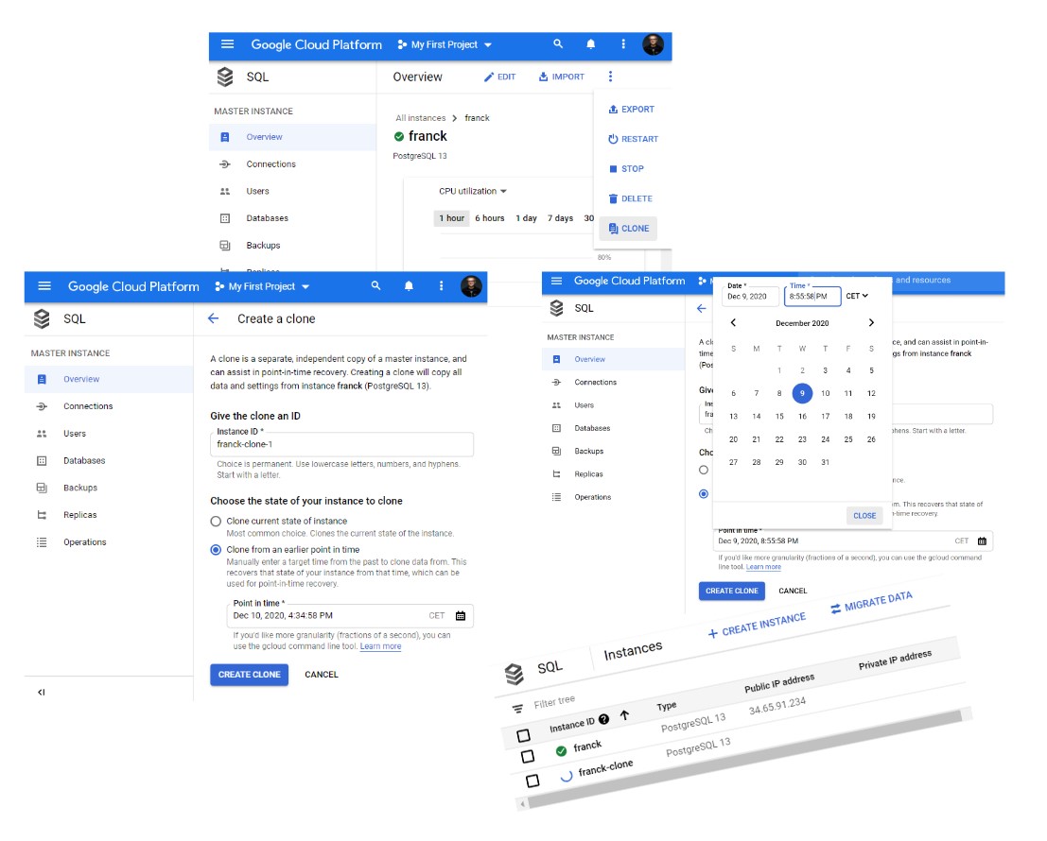Click CANCEL in right window

(x=793, y=591)
